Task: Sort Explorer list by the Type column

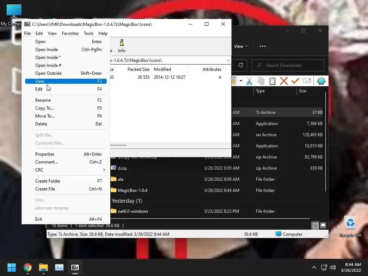Action: click(275, 91)
